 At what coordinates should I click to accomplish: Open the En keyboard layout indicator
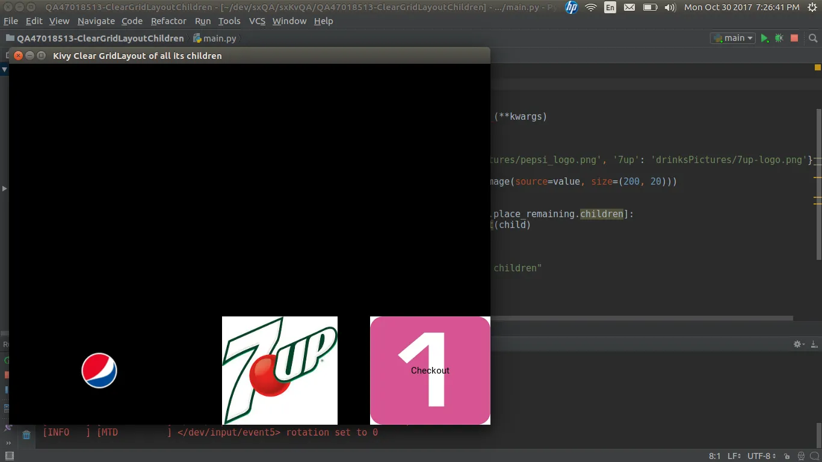pyautogui.click(x=610, y=7)
